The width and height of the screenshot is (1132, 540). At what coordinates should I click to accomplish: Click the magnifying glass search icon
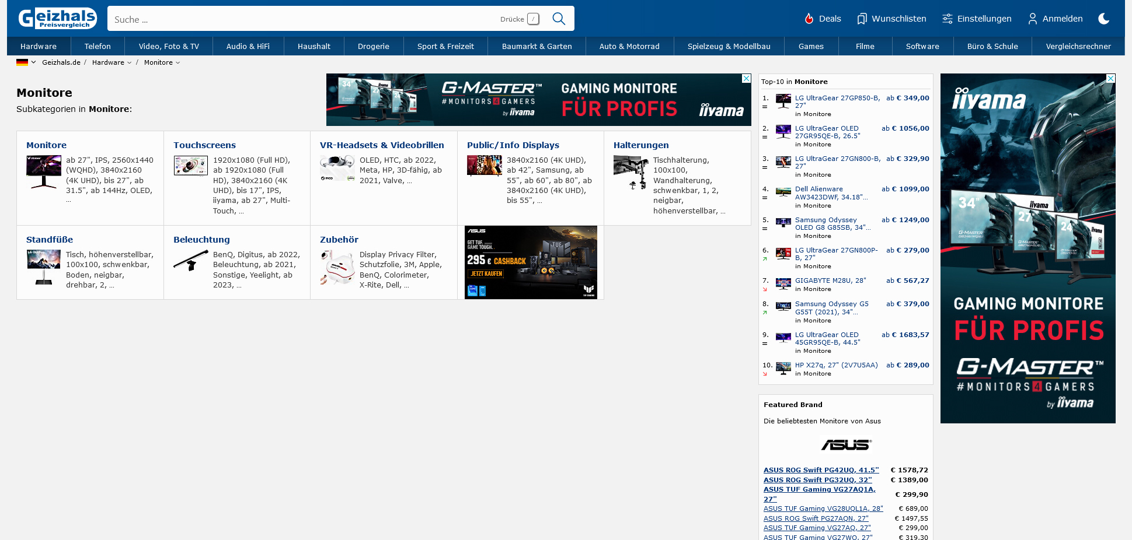pos(558,19)
